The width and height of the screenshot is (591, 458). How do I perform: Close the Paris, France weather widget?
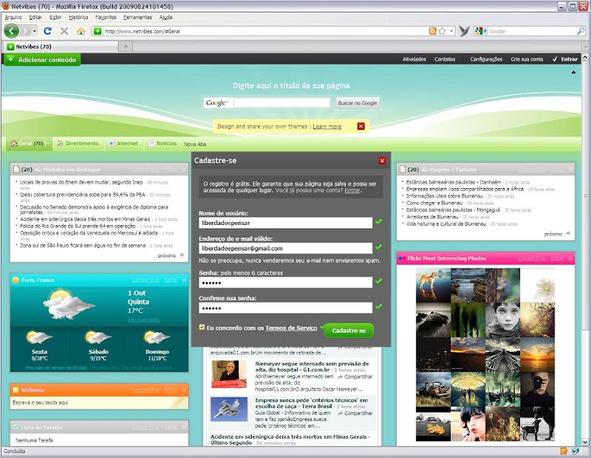click(184, 280)
